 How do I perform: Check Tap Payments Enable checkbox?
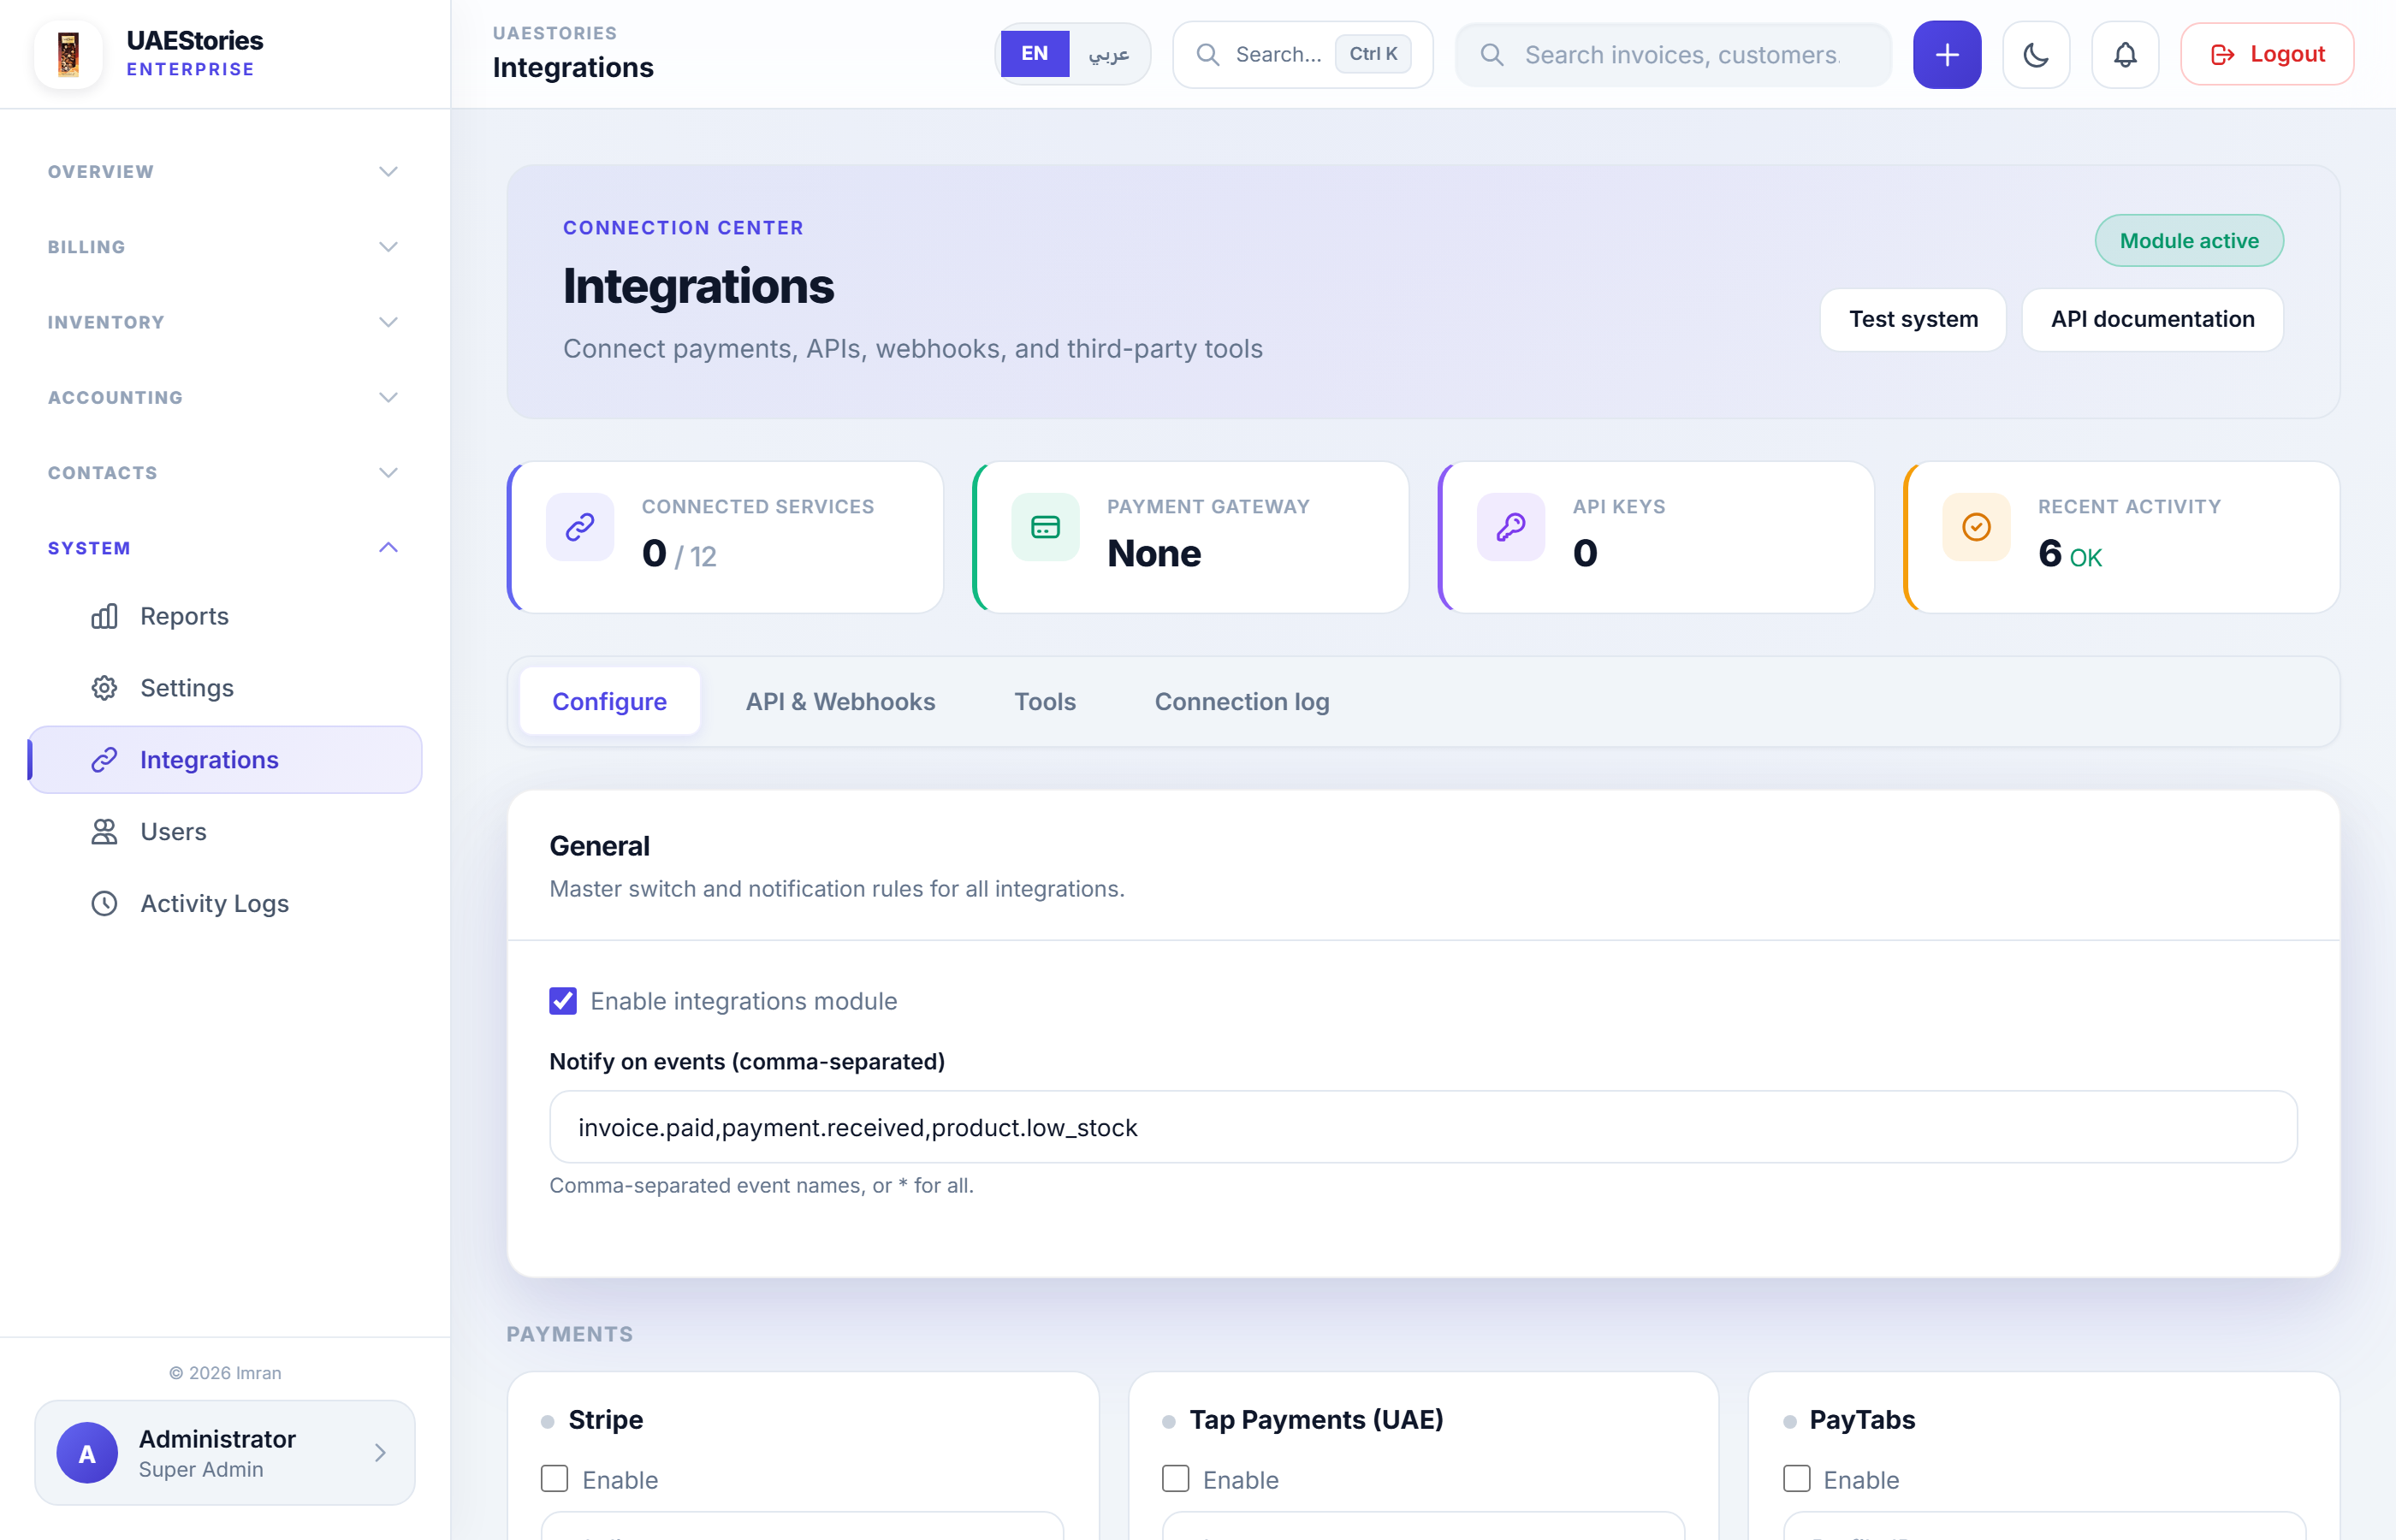click(x=1176, y=1479)
